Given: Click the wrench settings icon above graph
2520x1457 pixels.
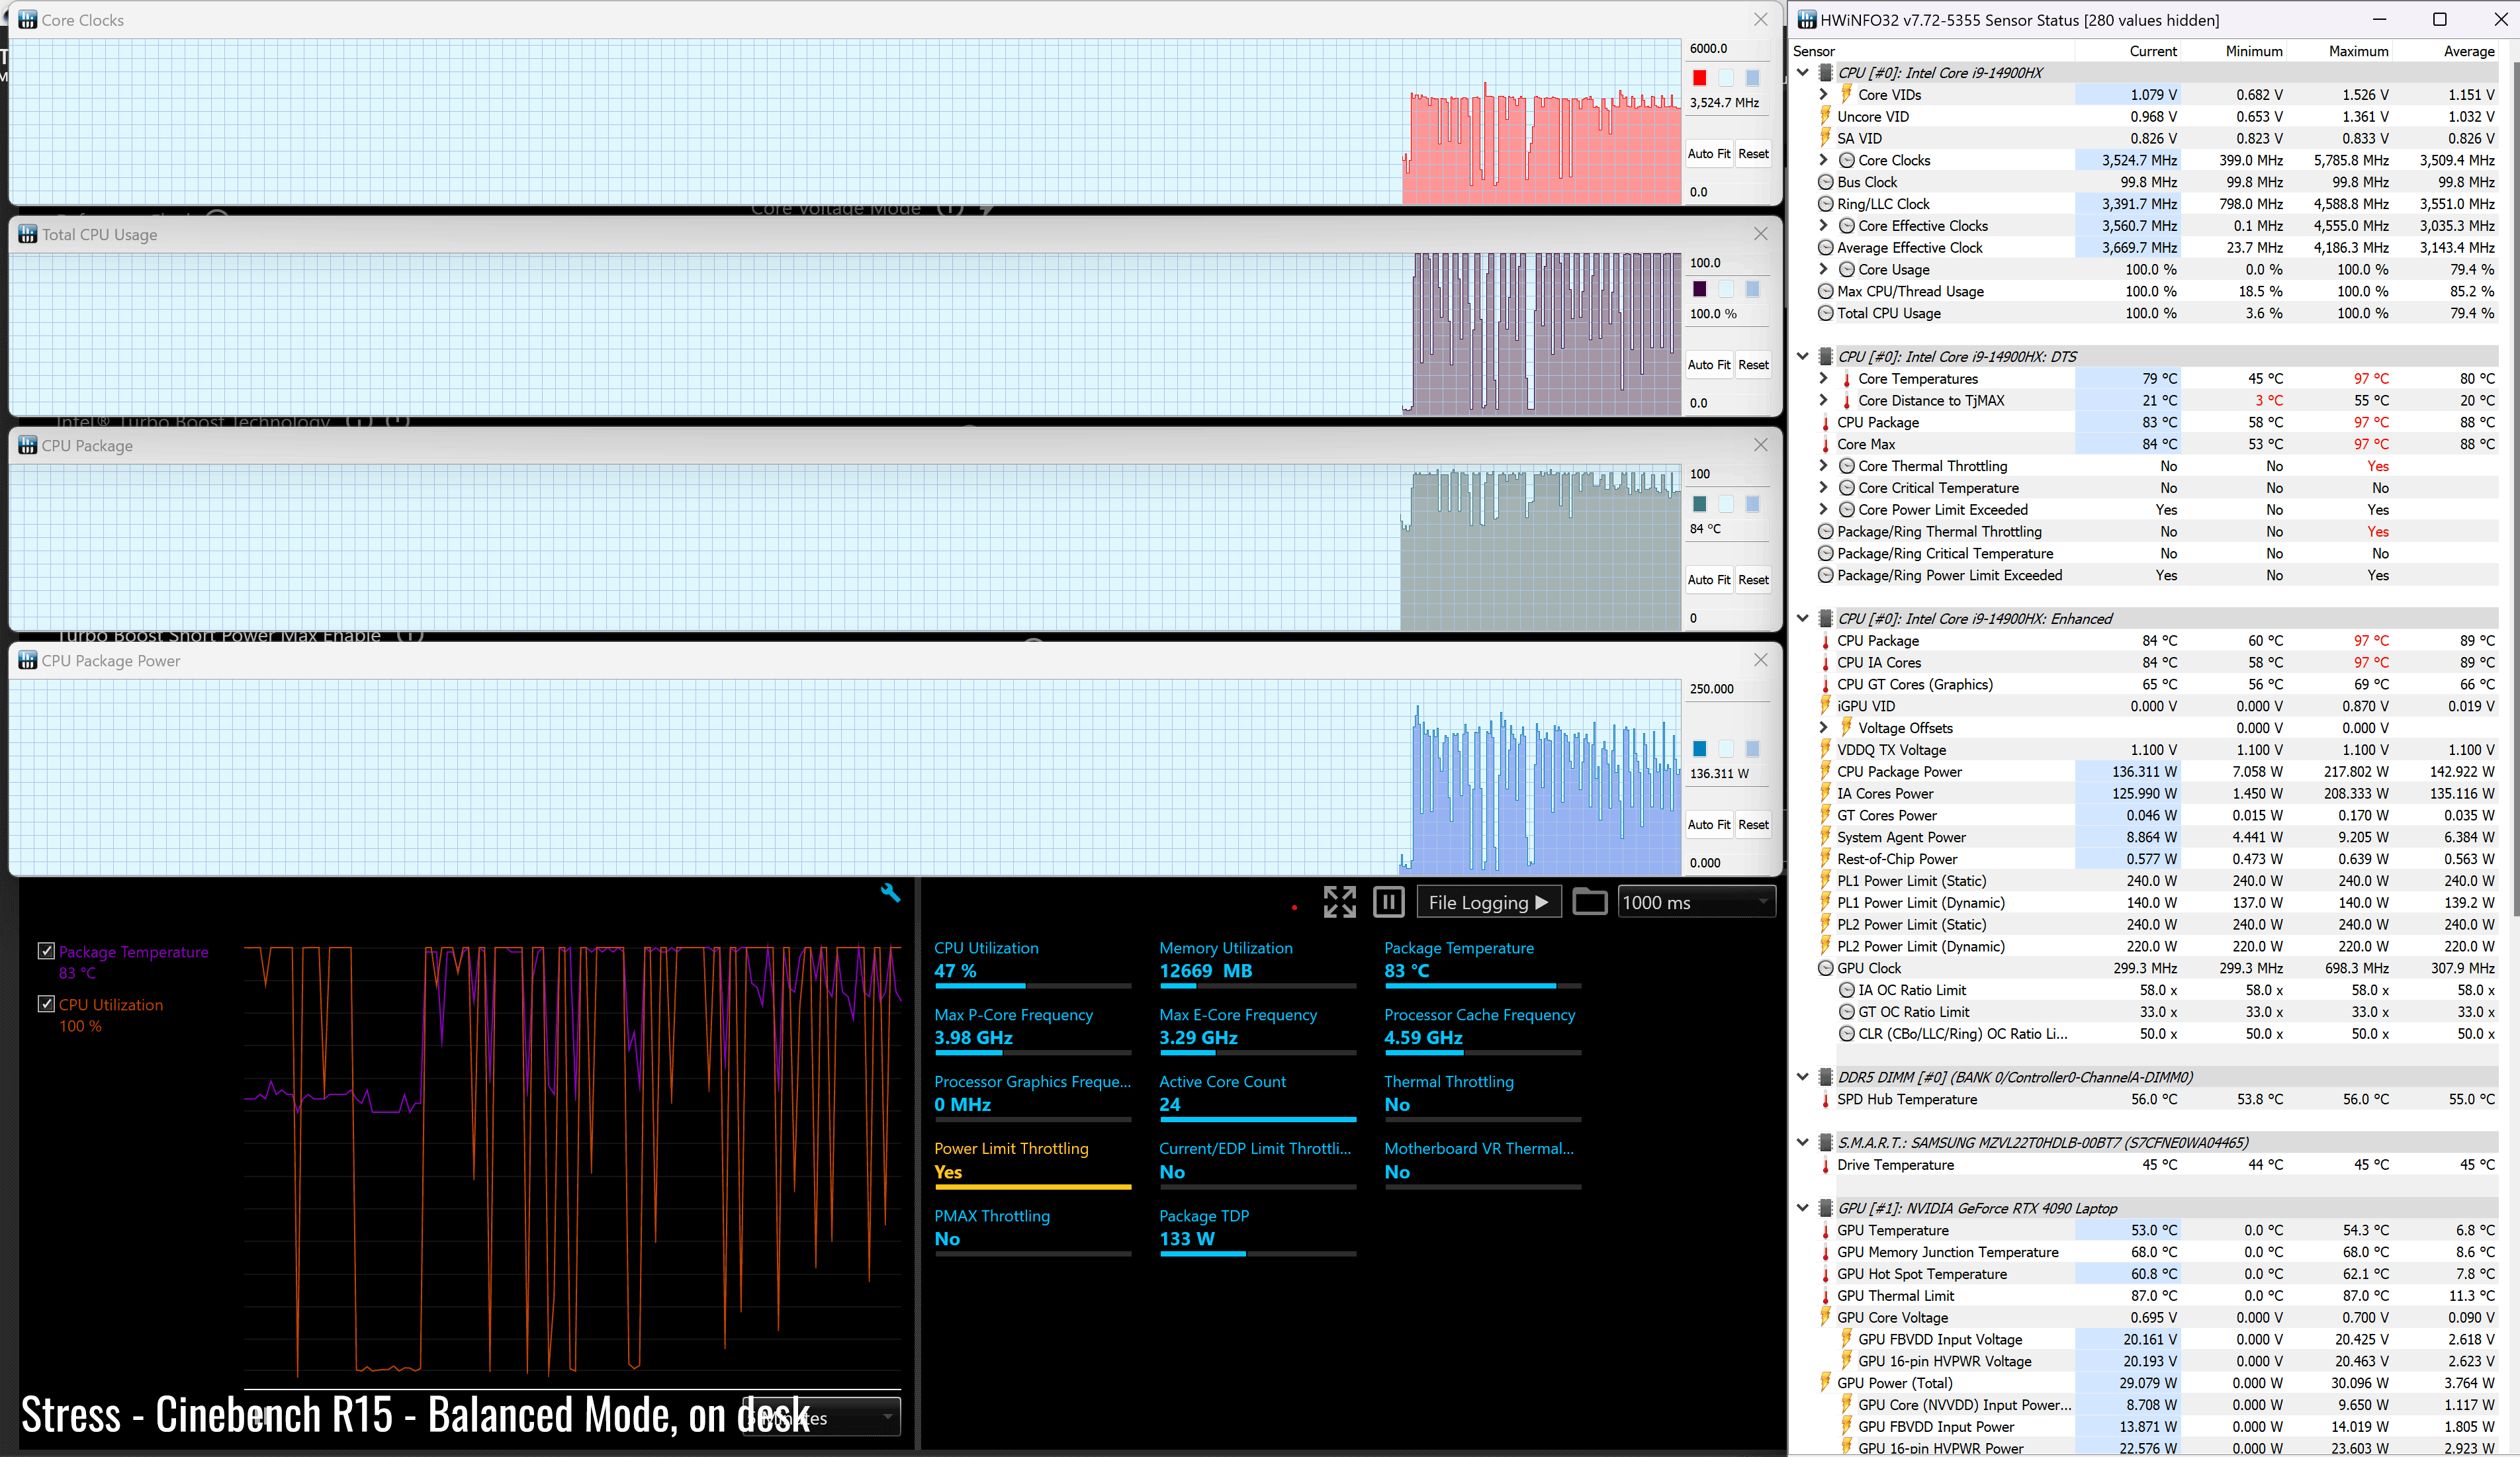Looking at the screenshot, I should tap(890, 893).
